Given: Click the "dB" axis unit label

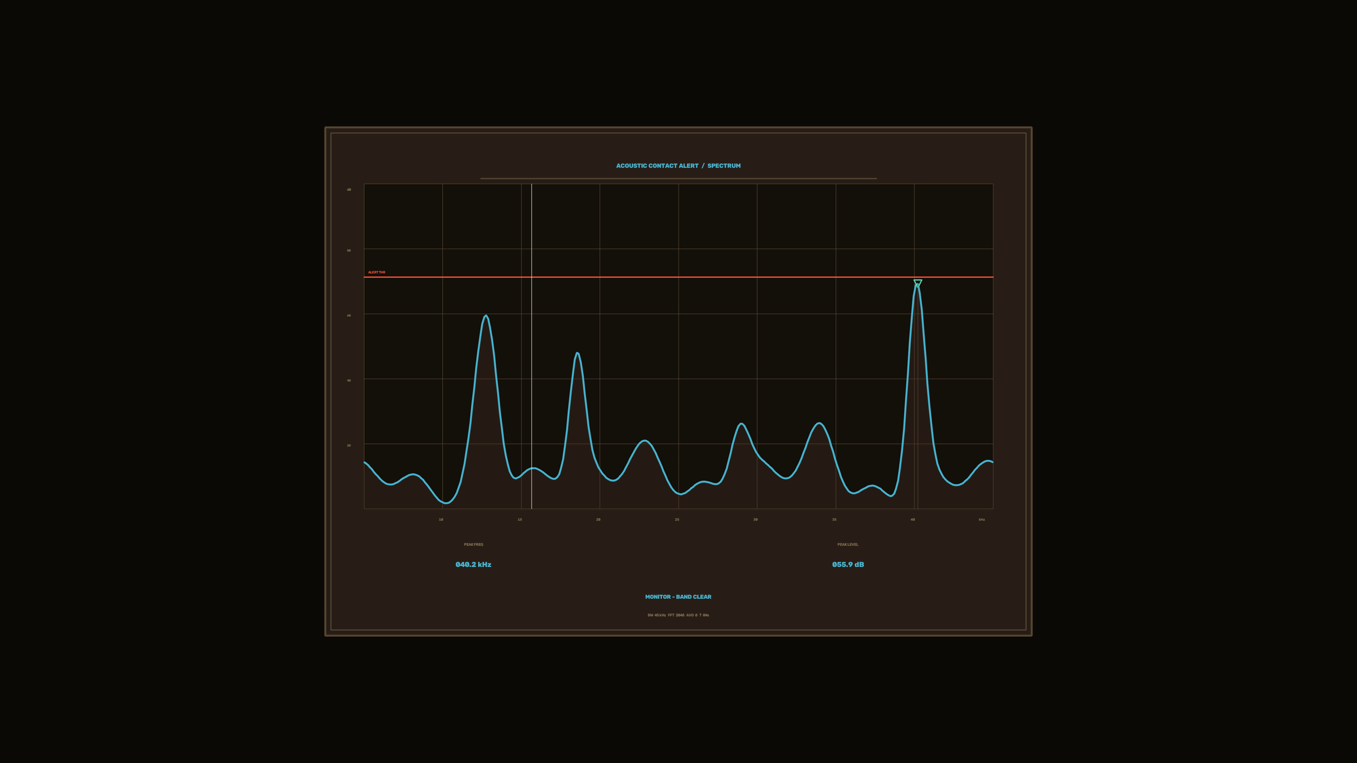Looking at the screenshot, I should pos(349,190).
